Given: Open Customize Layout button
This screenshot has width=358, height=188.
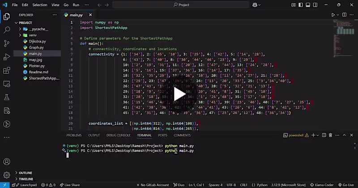Looking at the screenshot, I should (x=294, y=5).
